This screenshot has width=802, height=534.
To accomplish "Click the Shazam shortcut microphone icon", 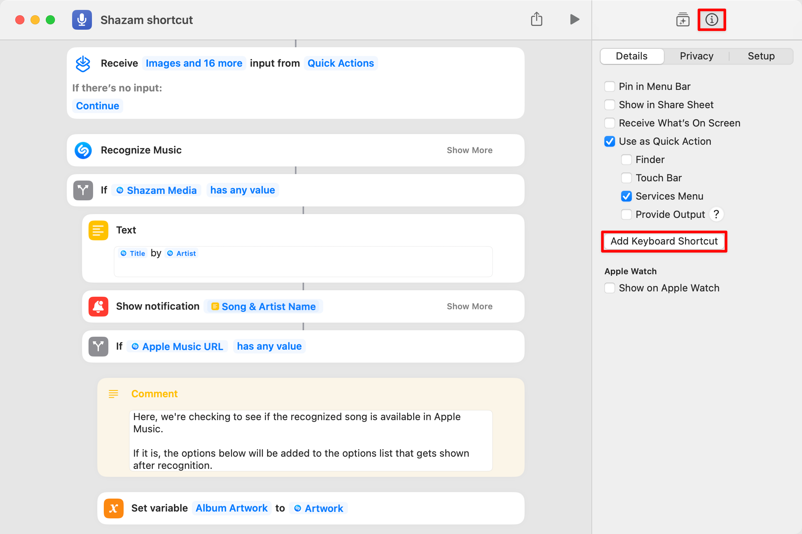I will (x=82, y=20).
